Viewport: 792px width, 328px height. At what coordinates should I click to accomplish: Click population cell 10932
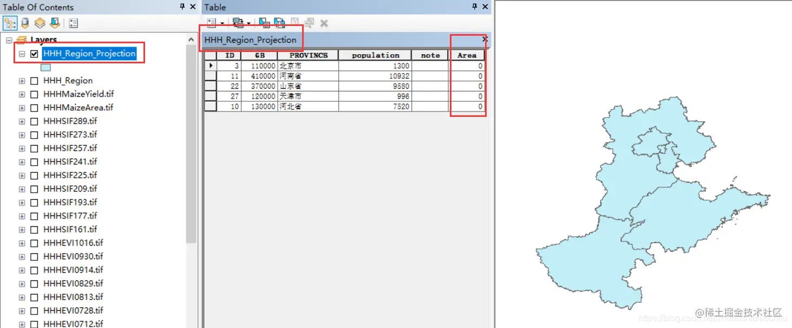pos(375,76)
